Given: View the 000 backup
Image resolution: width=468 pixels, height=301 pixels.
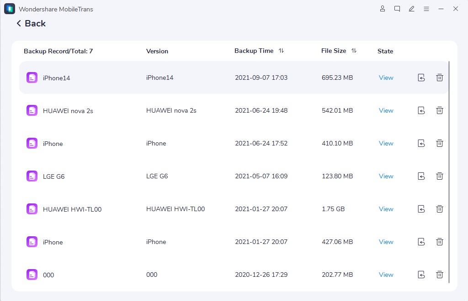Looking at the screenshot, I should click(386, 275).
